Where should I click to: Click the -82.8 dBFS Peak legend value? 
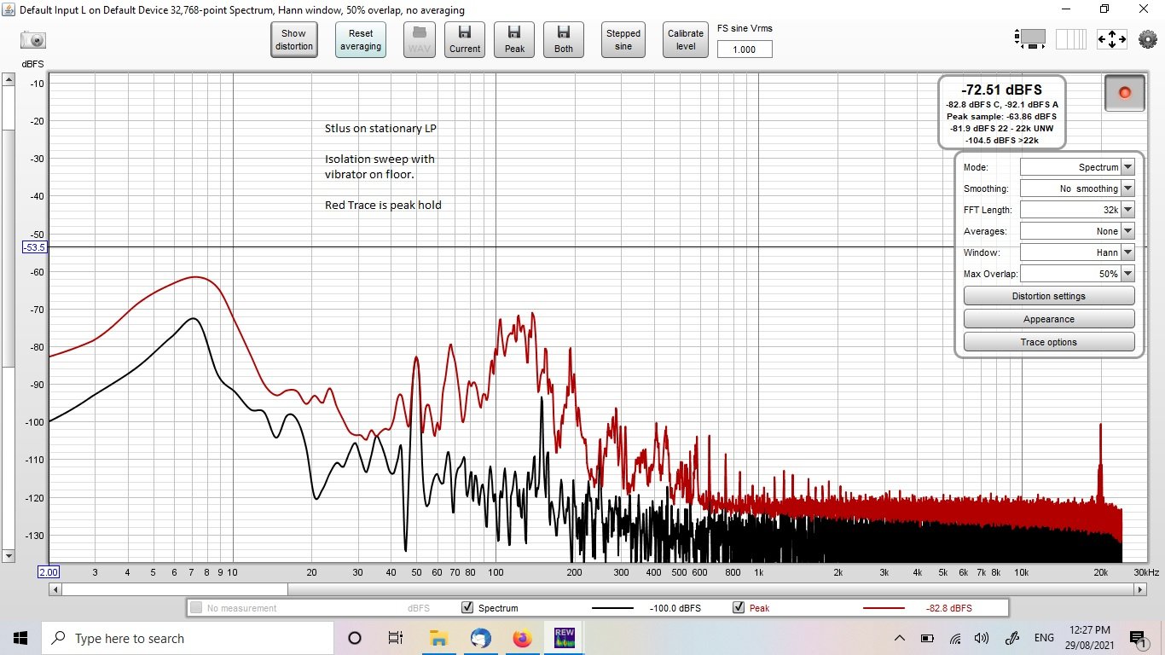point(948,608)
